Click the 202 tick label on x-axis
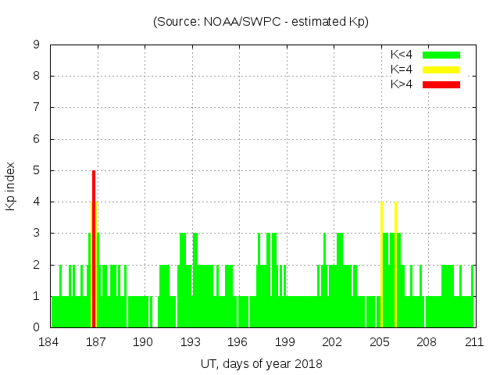The image size is (500, 375). 332,342
